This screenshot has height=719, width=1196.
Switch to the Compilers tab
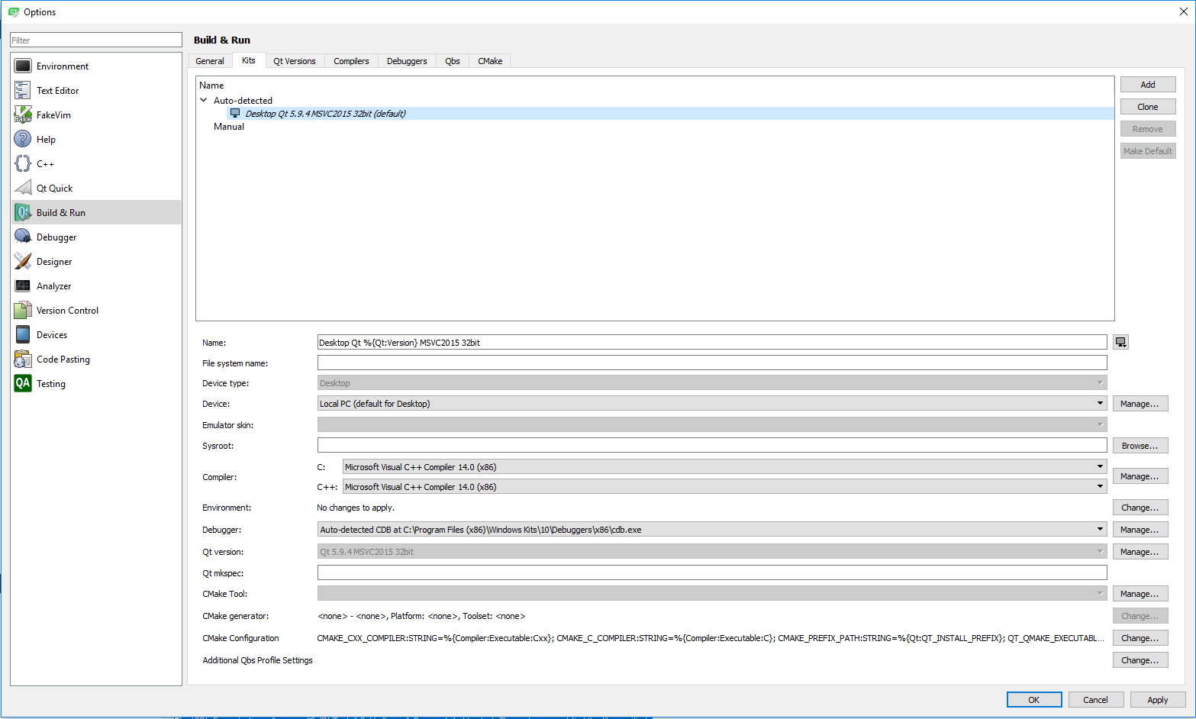351,61
